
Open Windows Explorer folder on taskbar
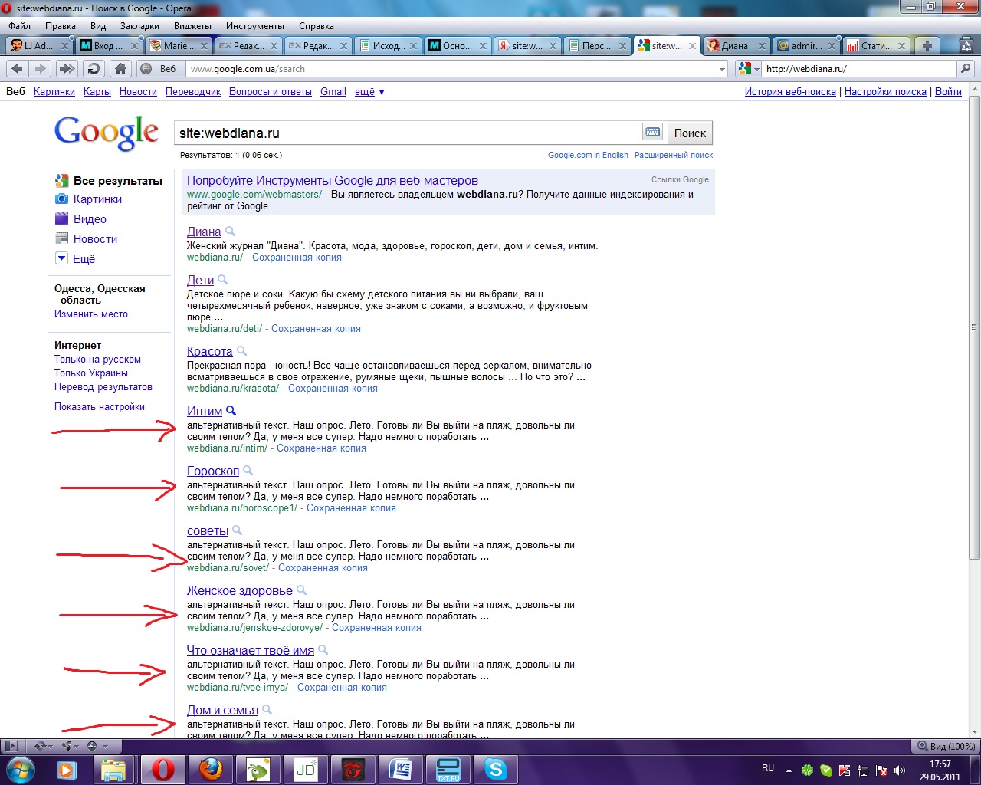pos(114,769)
